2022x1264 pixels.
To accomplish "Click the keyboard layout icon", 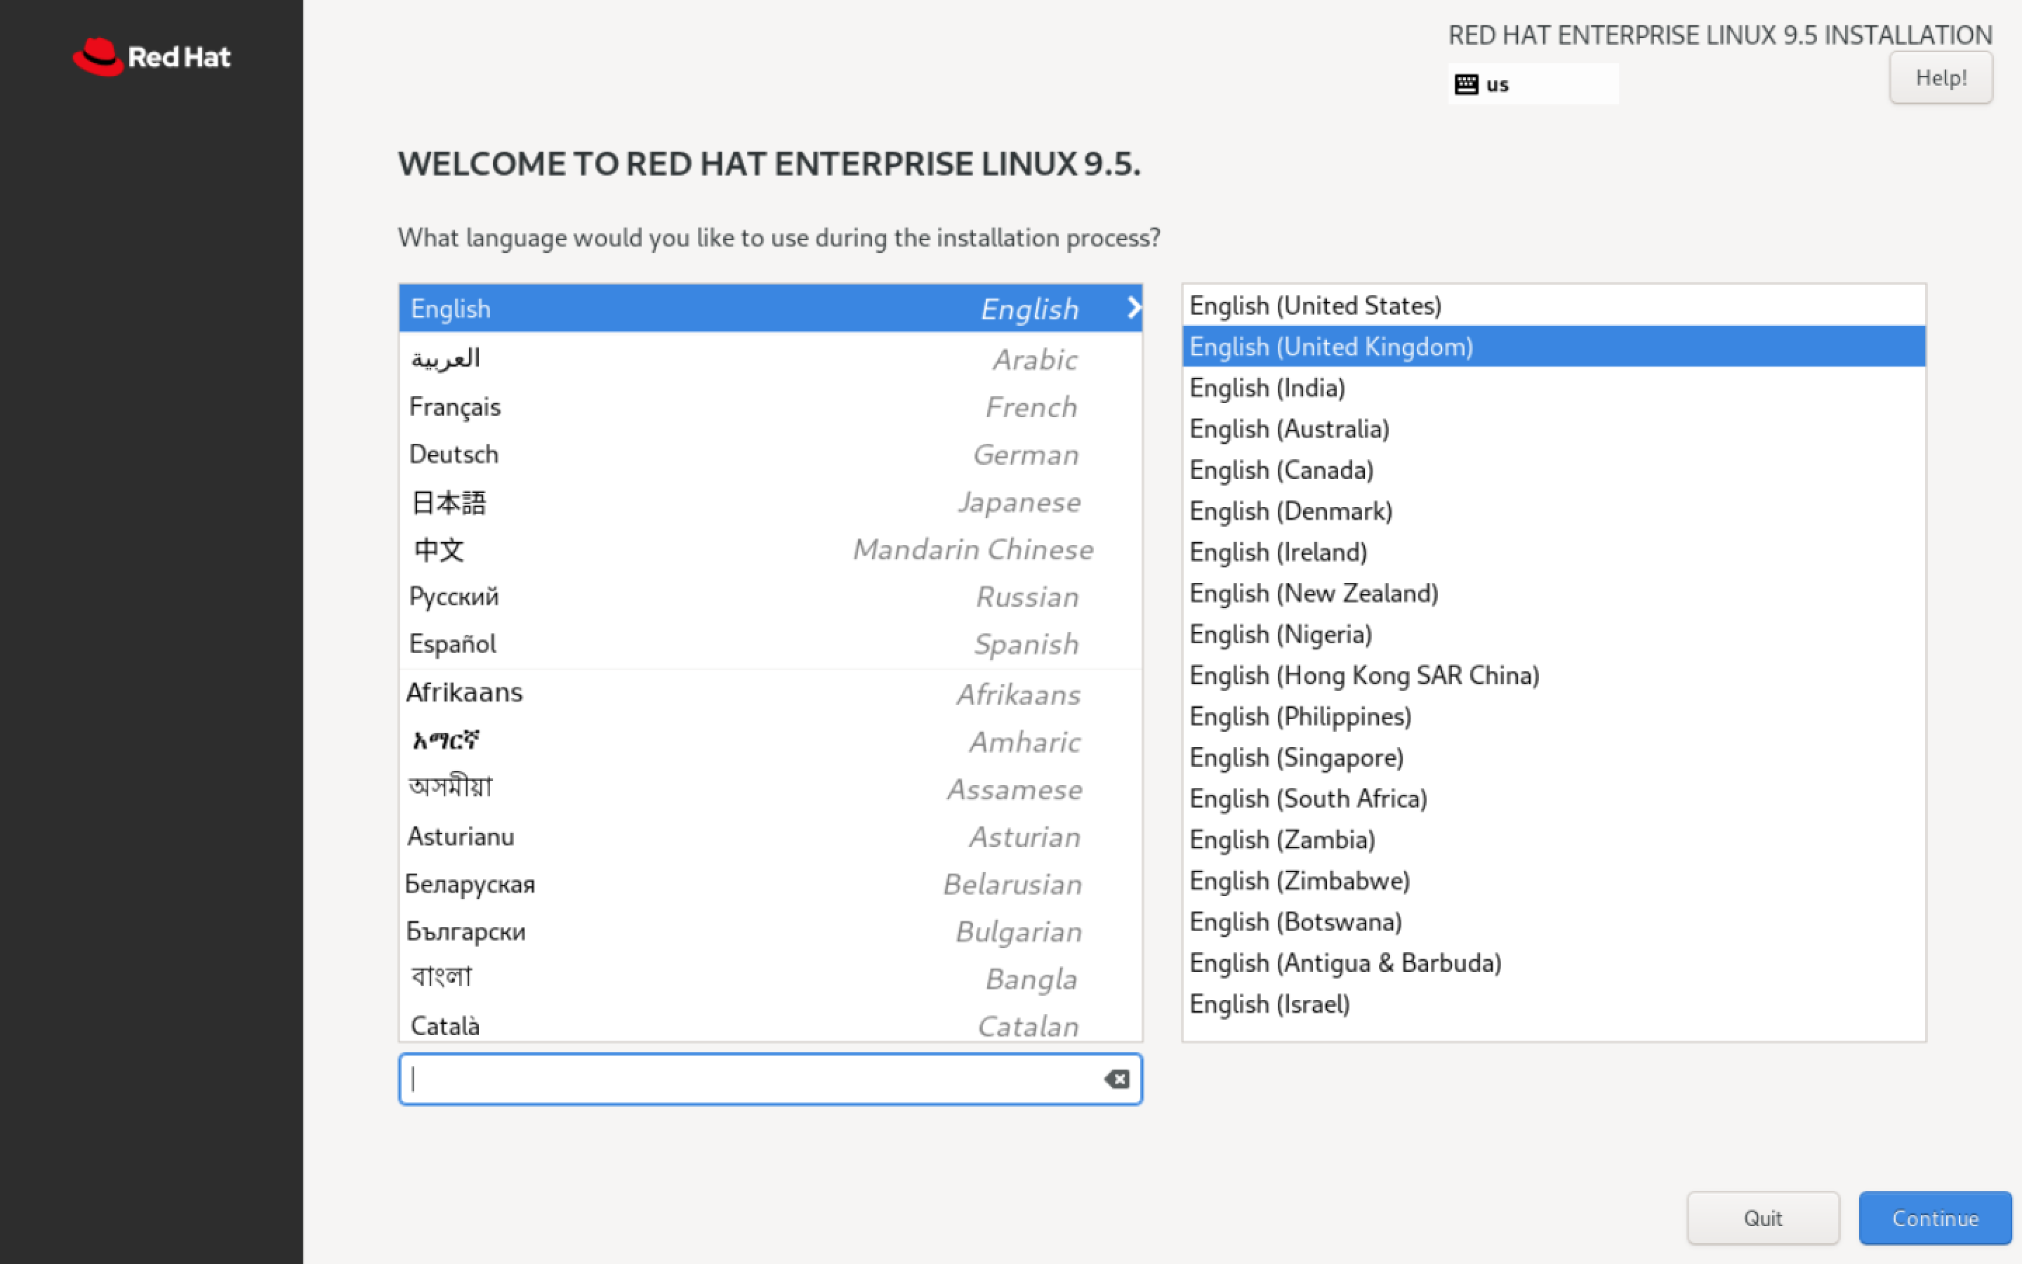I will (1465, 84).
